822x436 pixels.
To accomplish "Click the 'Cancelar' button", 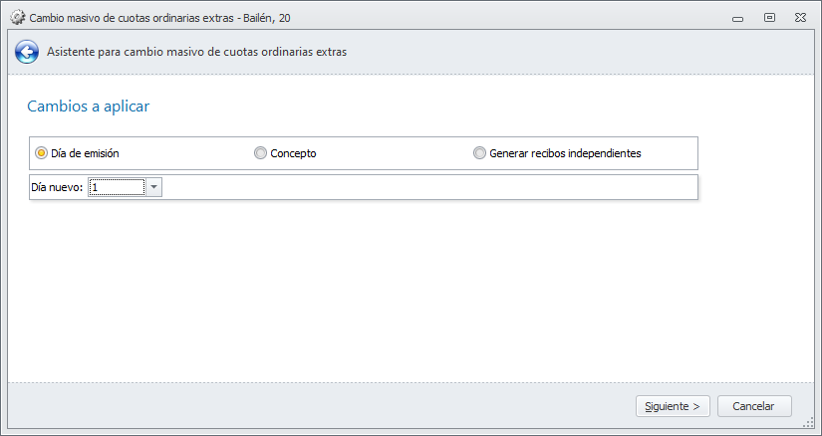I will 753,406.
